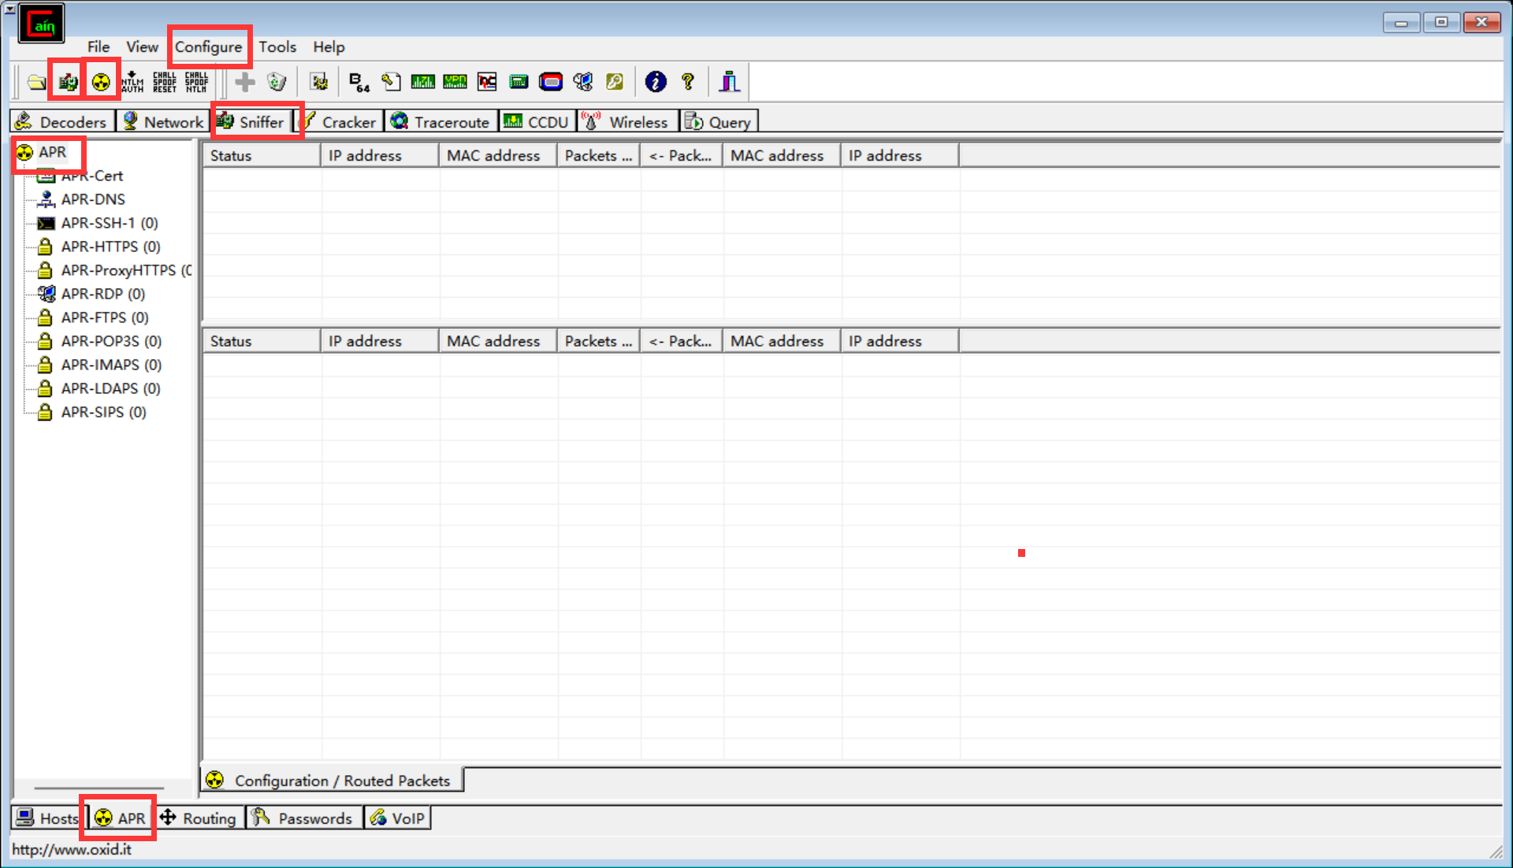Click the NTLM AUTH toolbar icon
The width and height of the screenshot is (1513, 868).
click(132, 81)
